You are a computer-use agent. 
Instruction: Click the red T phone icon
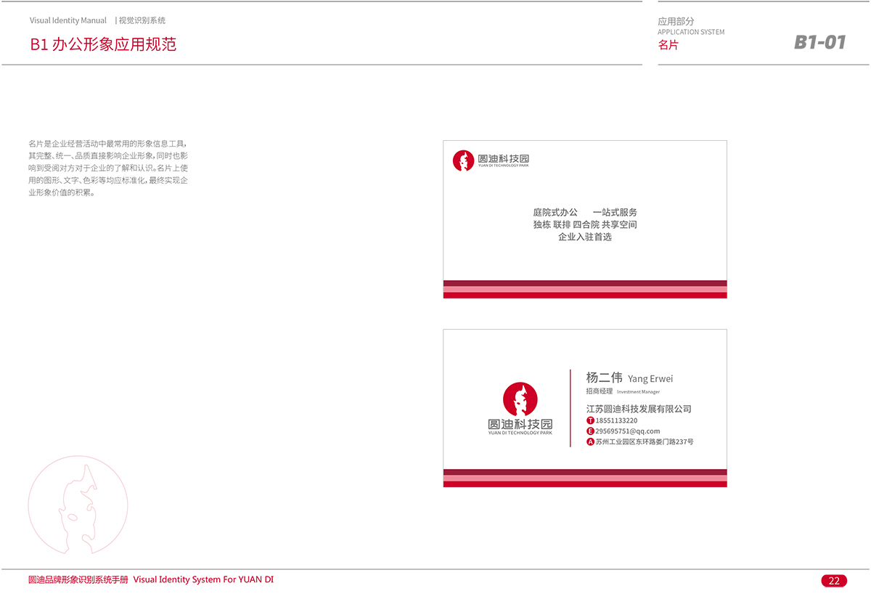pyautogui.click(x=590, y=420)
